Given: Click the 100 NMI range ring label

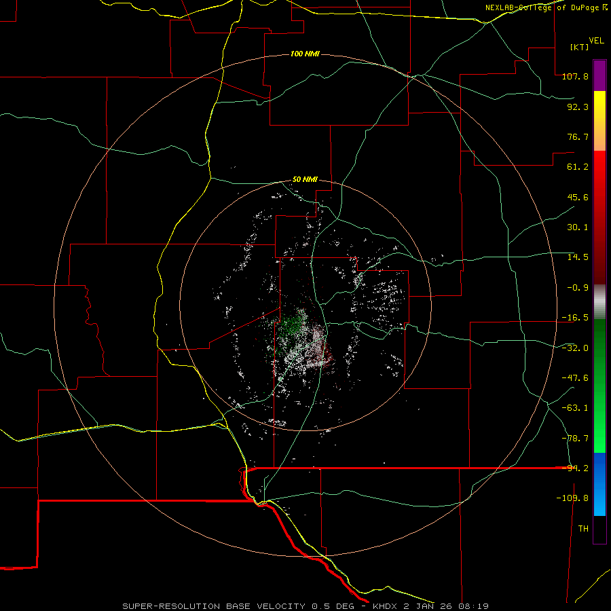Looking at the screenshot, I should (305, 54).
